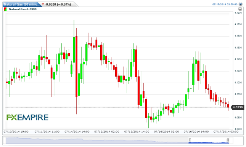Click the highlighted blue range in the navigator
This screenshot has width=246, height=147.
[x=209, y=142]
